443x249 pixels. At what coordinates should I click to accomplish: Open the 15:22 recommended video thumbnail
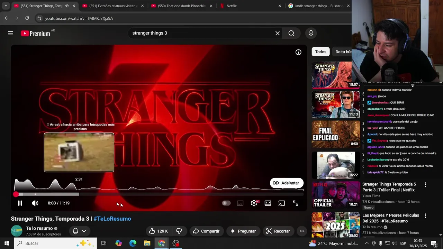336,165
